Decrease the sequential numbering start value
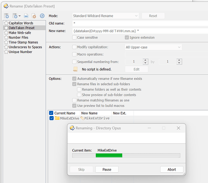The height and width of the screenshot is (183, 208). (x=145, y=63)
